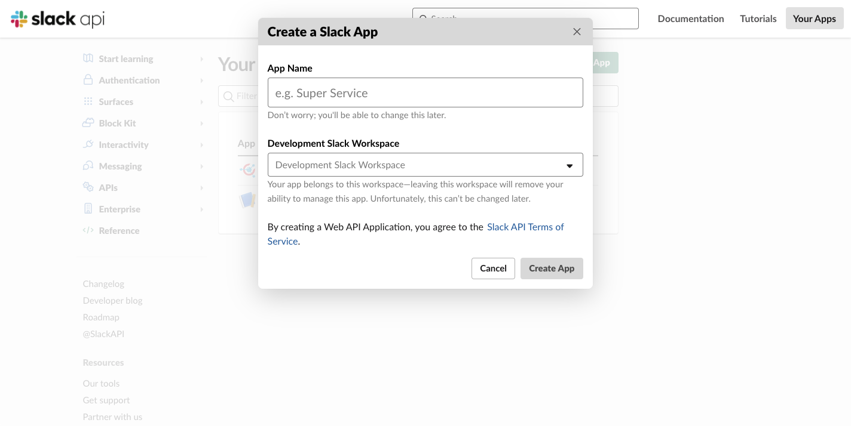Expand the Enterprise section arrow

[x=202, y=209]
